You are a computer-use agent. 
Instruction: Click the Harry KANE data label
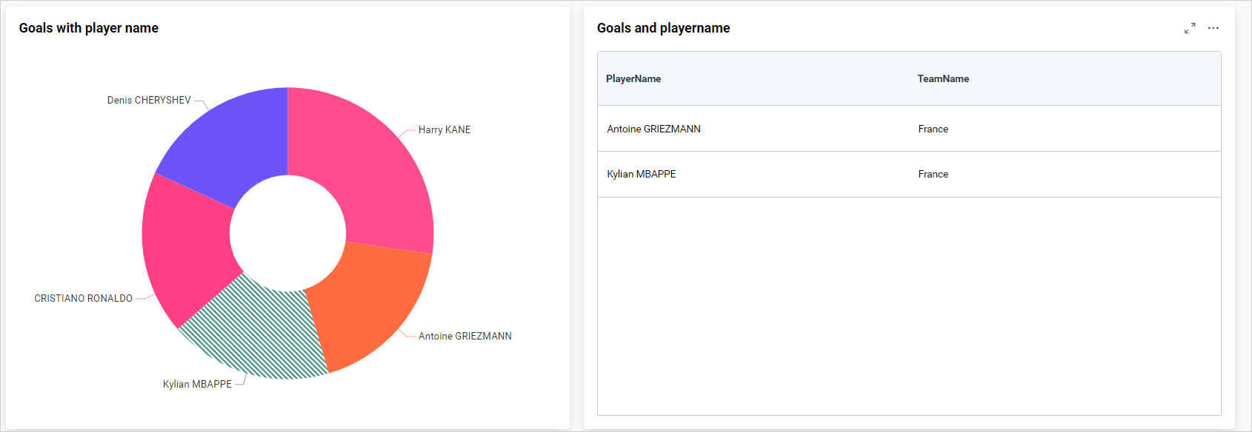(444, 129)
